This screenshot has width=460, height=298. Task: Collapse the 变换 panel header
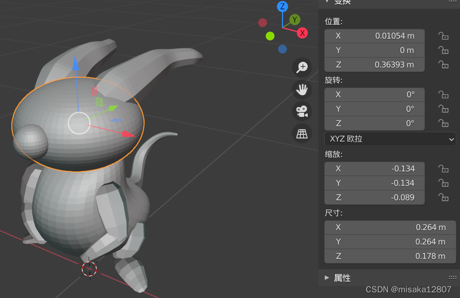327,2
